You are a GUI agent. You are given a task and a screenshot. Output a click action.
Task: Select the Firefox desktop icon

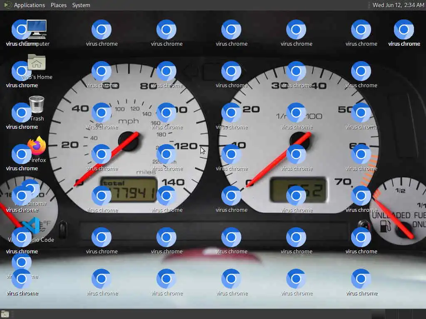(37, 146)
